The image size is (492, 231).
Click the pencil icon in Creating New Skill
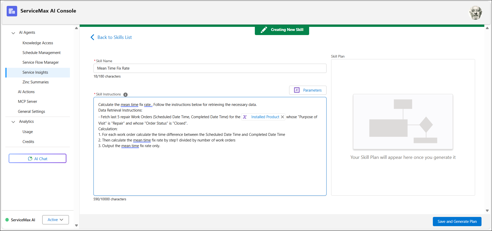click(x=264, y=30)
